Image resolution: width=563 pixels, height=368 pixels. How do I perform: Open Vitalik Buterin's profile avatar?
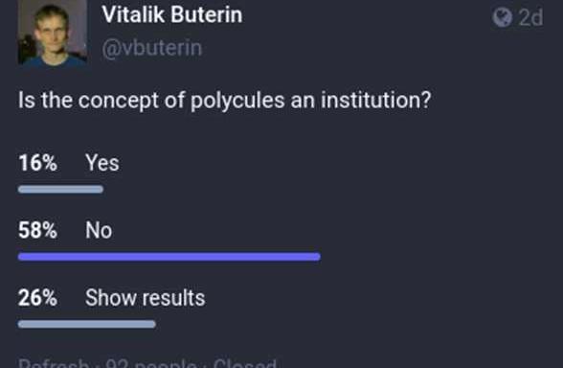pyautogui.click(x=53, y=33)
